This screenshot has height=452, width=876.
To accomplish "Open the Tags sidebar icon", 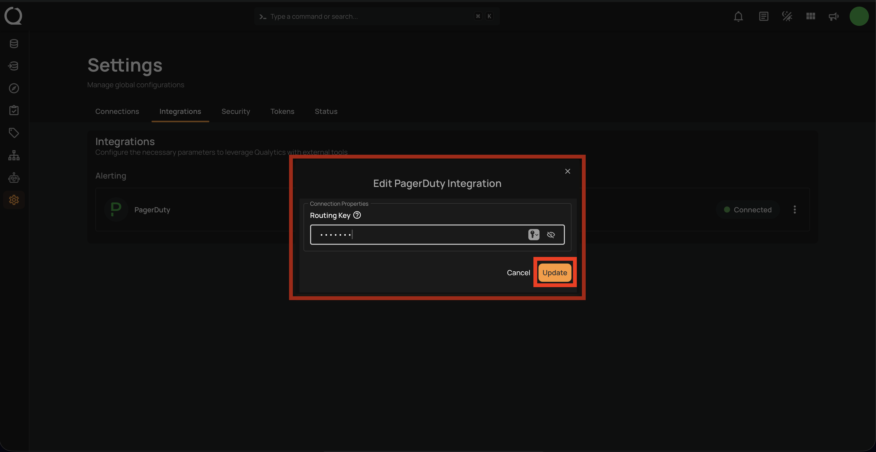I will (x=14, y=133).
